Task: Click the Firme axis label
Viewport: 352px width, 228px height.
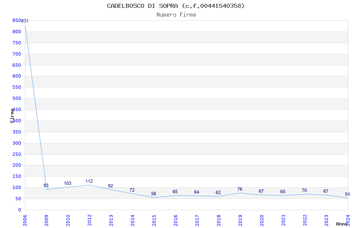Action: click(12, 116)
